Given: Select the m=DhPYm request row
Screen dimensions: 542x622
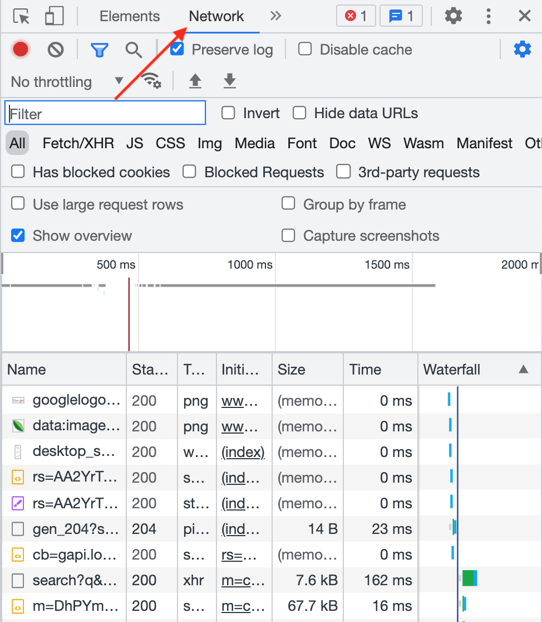Looking at the screenshot, I should pyautogui.click(x=272, y=606).
